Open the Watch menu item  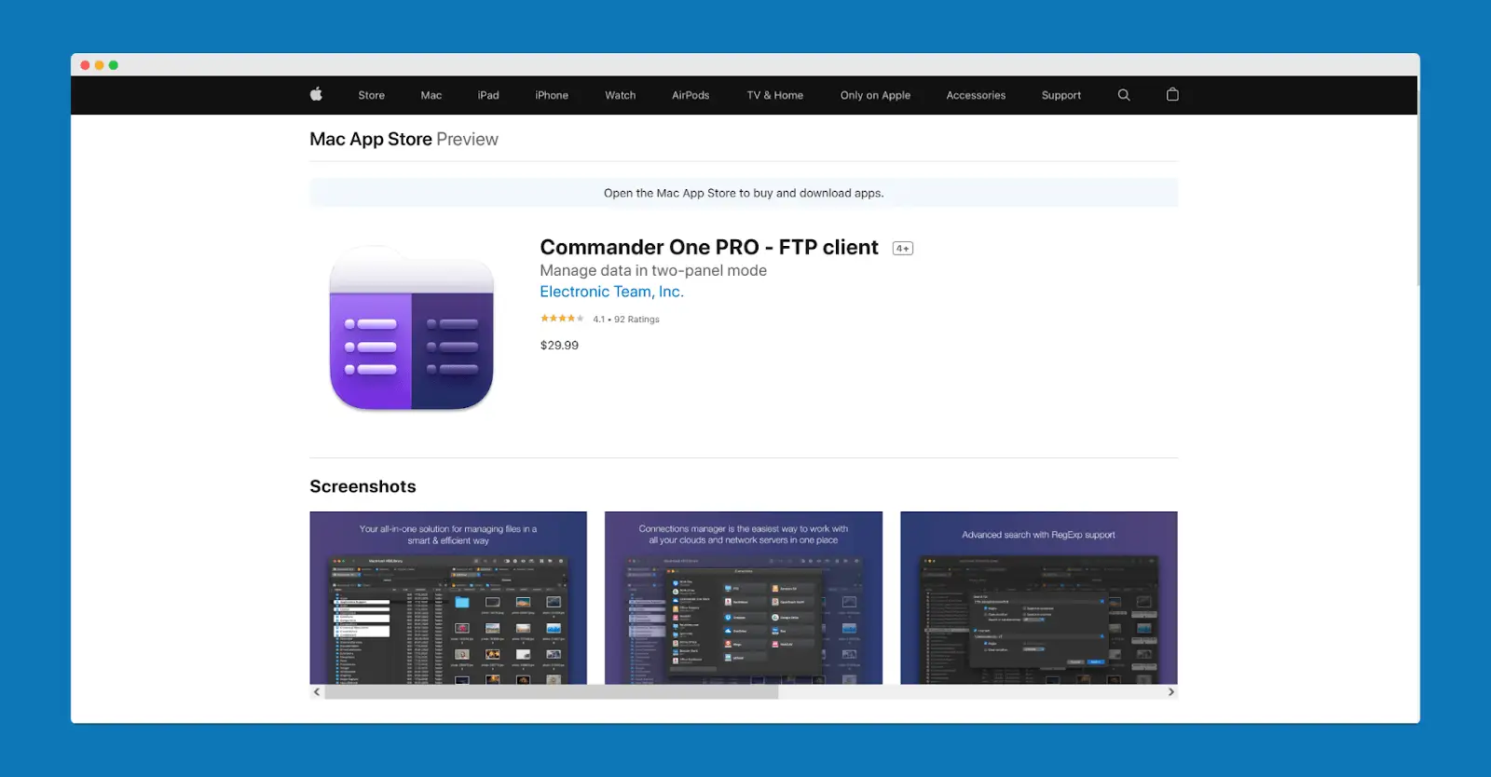620,95
